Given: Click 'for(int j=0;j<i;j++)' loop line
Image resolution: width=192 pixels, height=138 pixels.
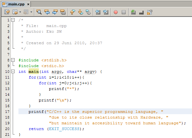Looking at the screenshot, I should coord(65,83).
